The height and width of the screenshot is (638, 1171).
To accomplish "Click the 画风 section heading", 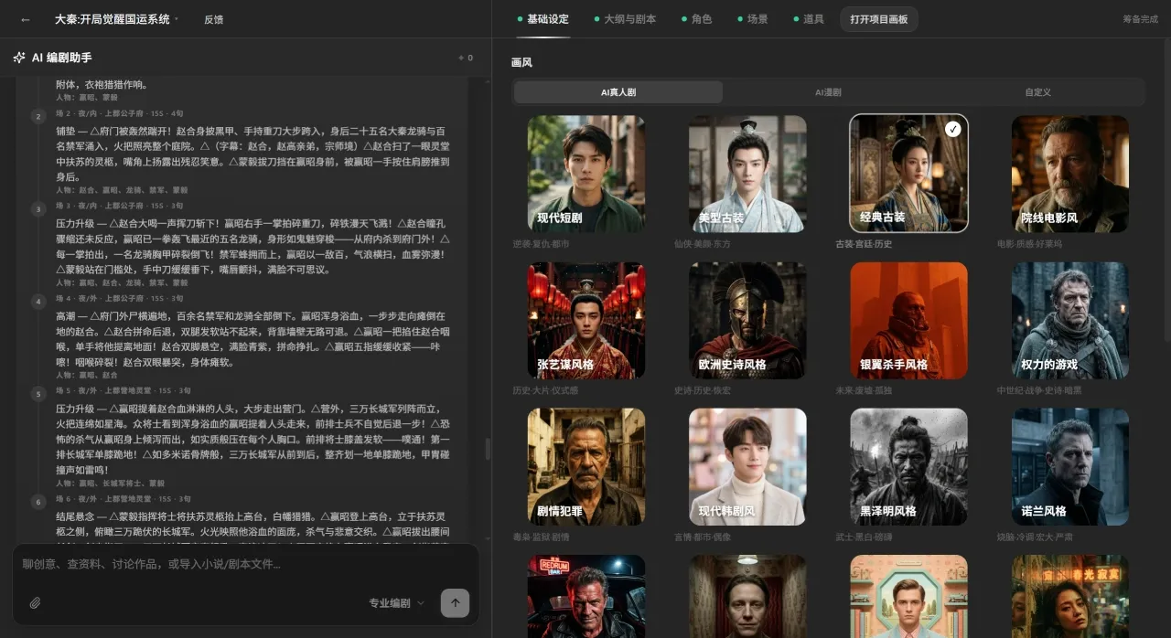I will click(x=521, y=62).
